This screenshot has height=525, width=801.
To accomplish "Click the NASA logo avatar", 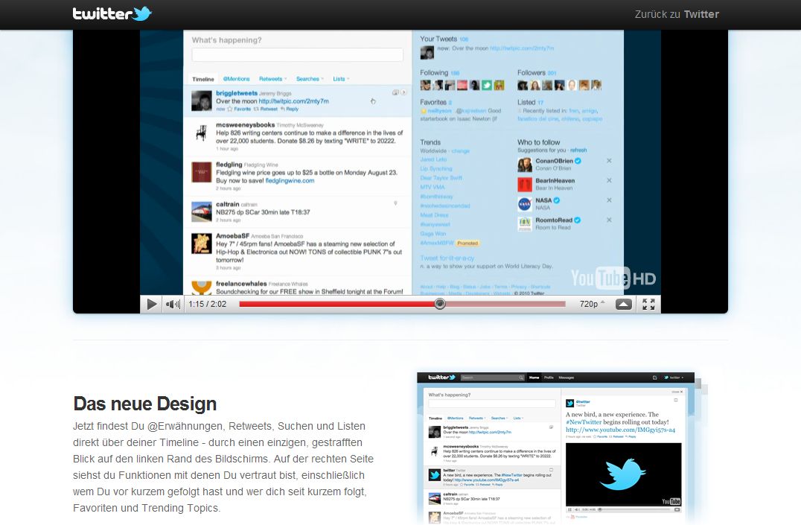I will coord(525,204).
